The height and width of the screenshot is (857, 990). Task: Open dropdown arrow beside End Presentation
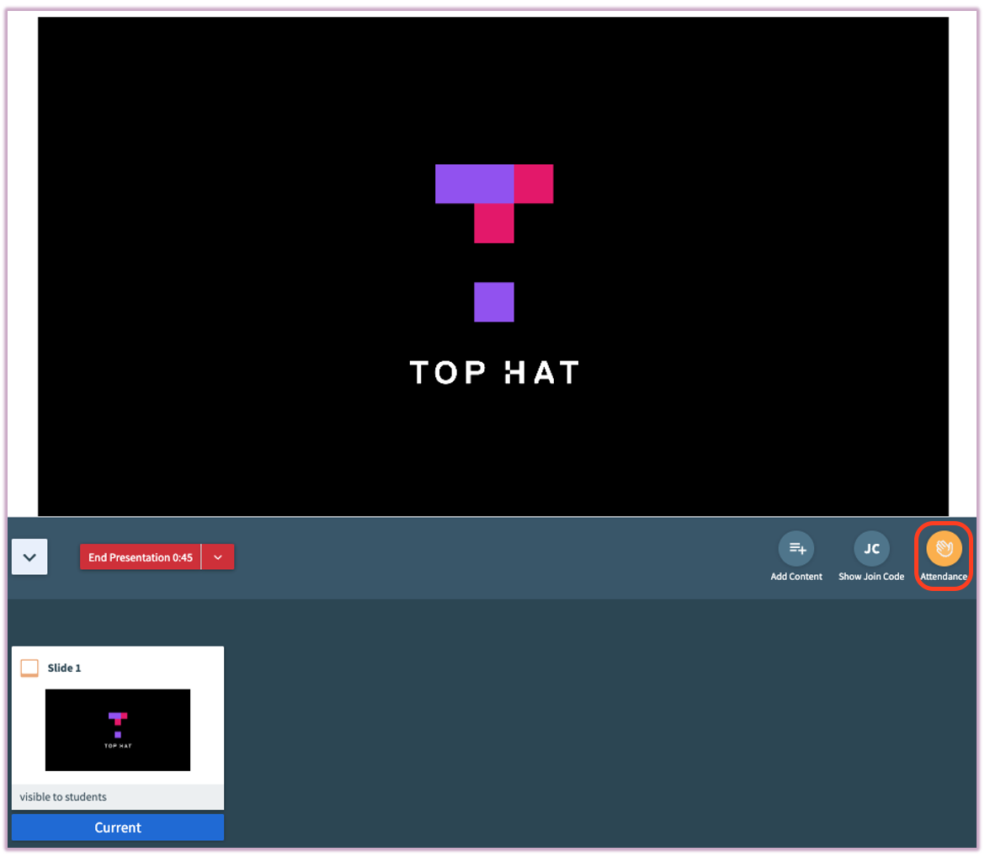(218, 557)
